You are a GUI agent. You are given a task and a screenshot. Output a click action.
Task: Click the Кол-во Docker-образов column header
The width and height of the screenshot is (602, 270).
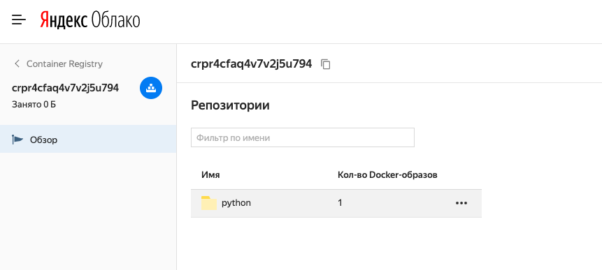click(387, 175)
